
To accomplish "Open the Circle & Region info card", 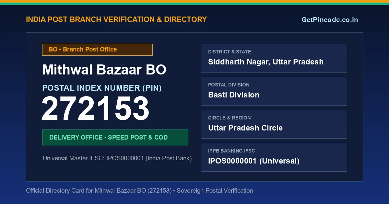I will coord(274,124).
